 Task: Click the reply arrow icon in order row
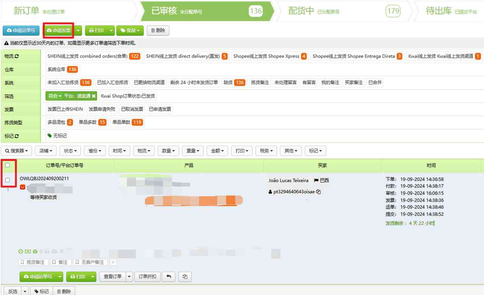(x=169, y=277)
